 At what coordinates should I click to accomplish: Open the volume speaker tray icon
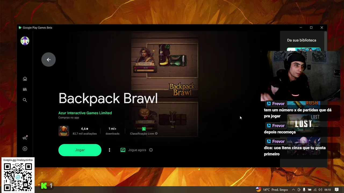pyautogui.click(x=320, y=190)
